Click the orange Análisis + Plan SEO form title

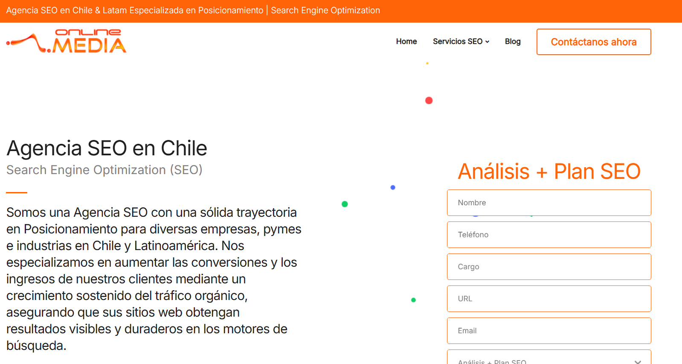(549, 172)
